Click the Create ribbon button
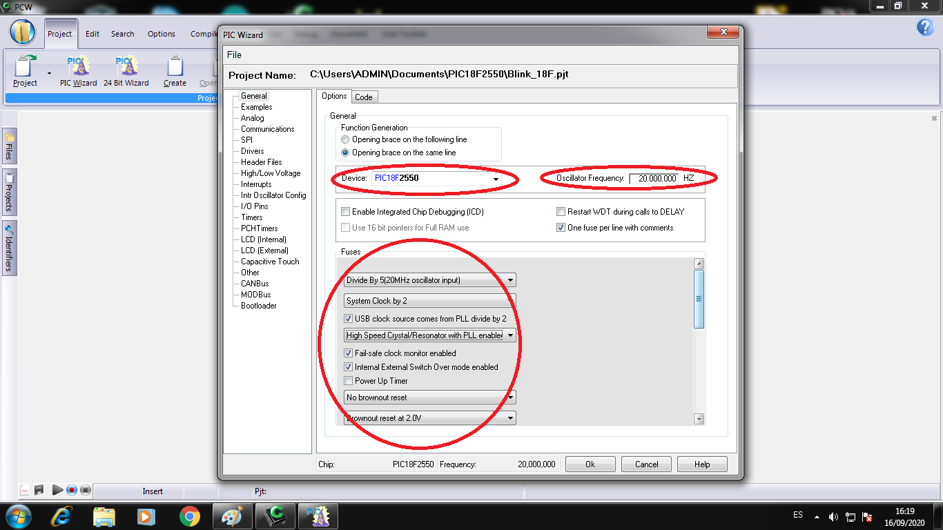Image resolution: width=943 pixels, height=530 pixels. pyautogui.click(x=175, y=71)
